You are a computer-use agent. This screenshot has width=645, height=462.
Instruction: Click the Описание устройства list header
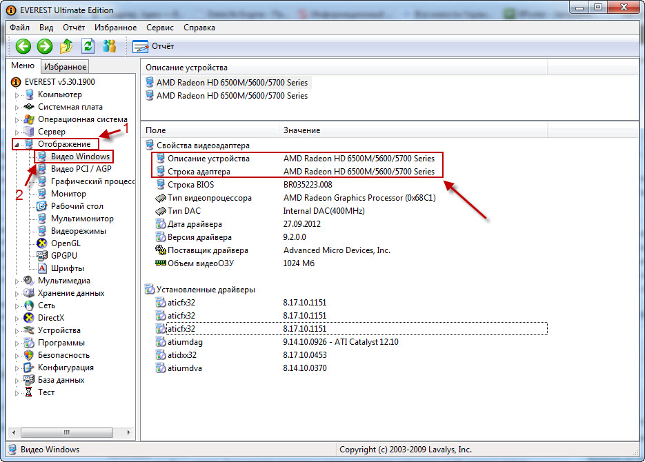[x=344, y=68]
